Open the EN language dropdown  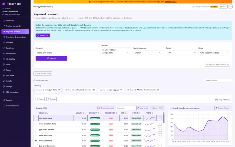coord(223,6)
